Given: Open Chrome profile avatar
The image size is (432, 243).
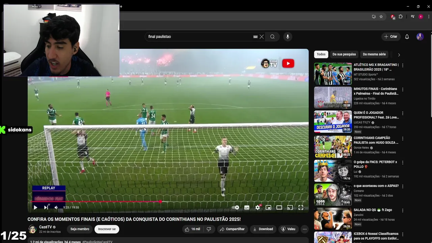Looking at the screenshot, I should (x=421, y=17).
